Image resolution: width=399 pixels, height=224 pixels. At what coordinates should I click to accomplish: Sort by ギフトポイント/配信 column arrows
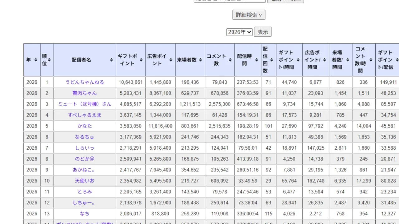(x=397, y=60)
